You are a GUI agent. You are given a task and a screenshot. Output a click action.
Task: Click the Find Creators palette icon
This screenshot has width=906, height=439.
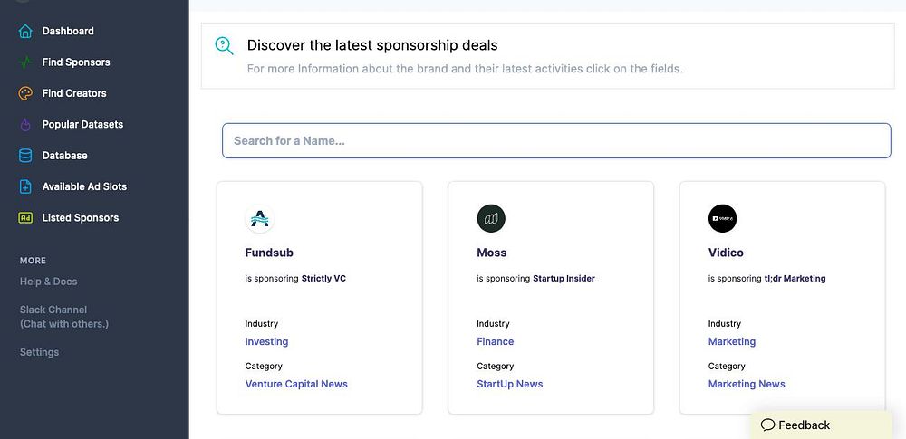(x=25, y=93)
